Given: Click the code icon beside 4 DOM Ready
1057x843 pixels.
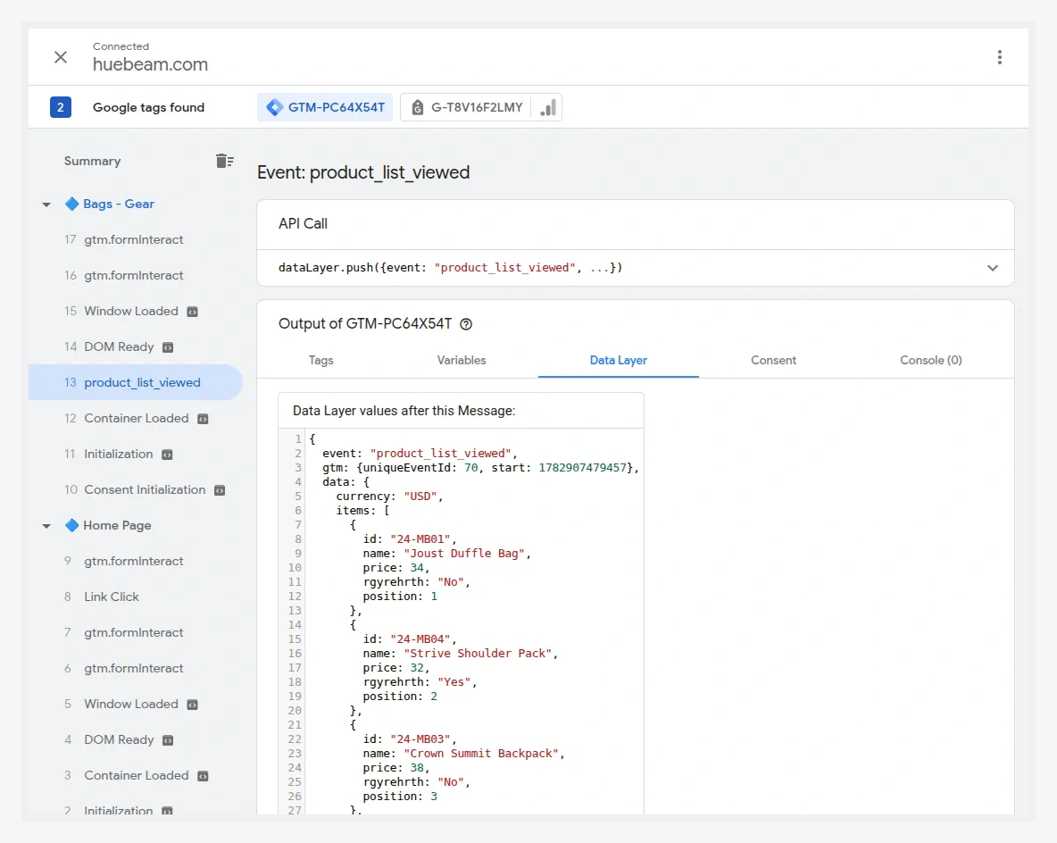Looking at the screenshot, I should pos(168,740).
